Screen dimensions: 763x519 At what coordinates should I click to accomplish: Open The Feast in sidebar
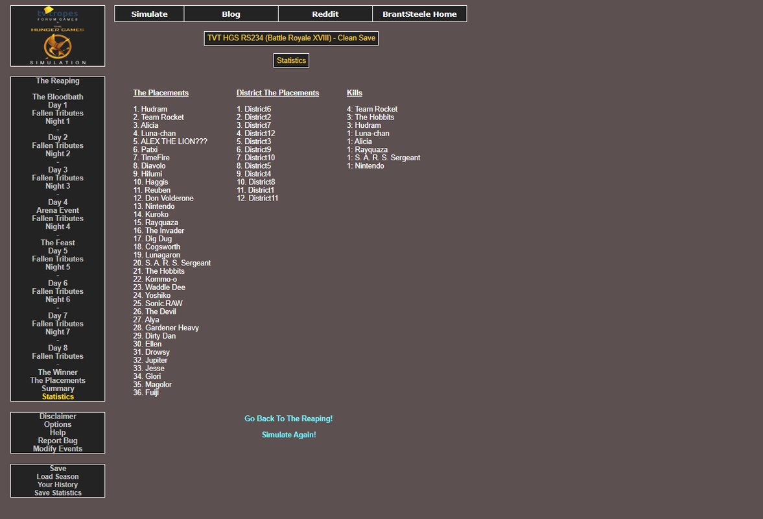[58, 243]
